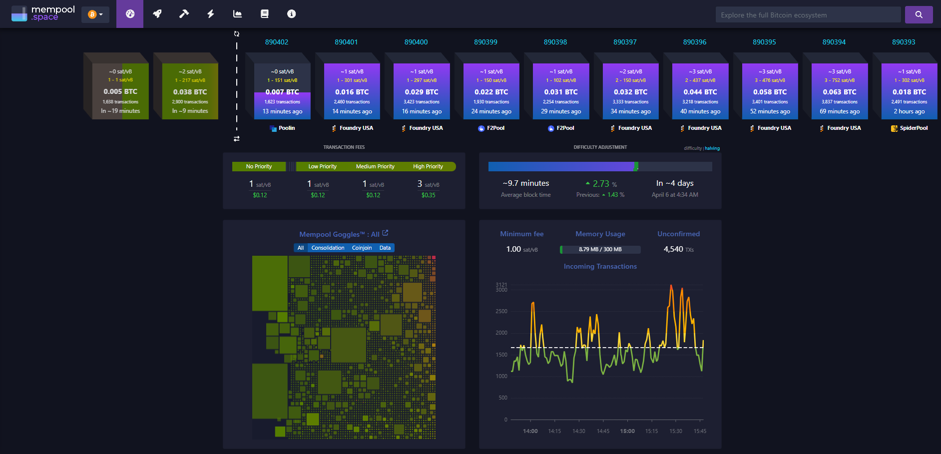
Task: Click the swap arrows icon below the dashed line
Action: pos(237,138)
